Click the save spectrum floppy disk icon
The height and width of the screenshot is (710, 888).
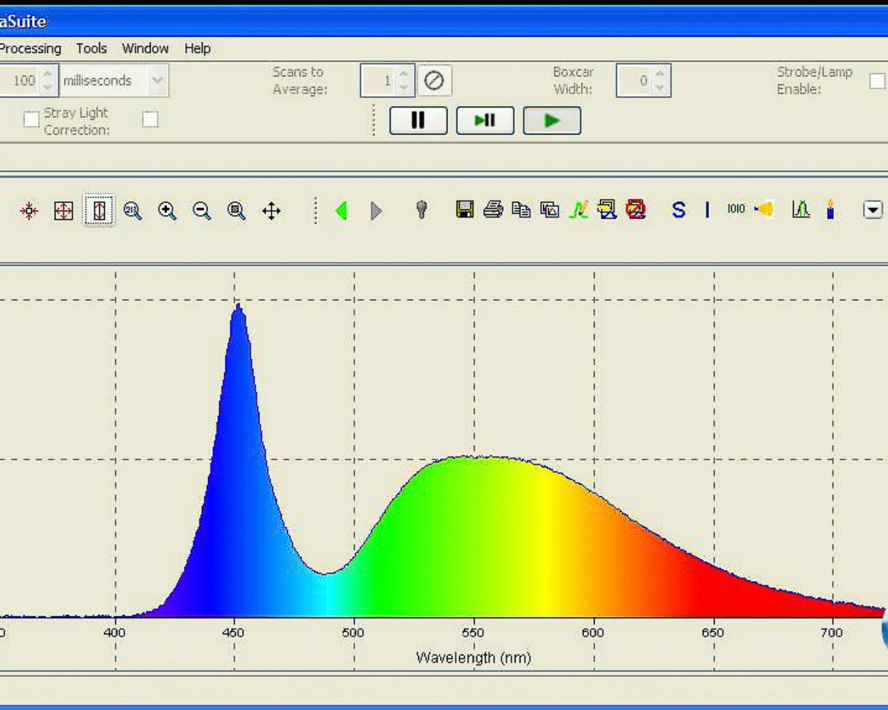click(x=464, y=209)
